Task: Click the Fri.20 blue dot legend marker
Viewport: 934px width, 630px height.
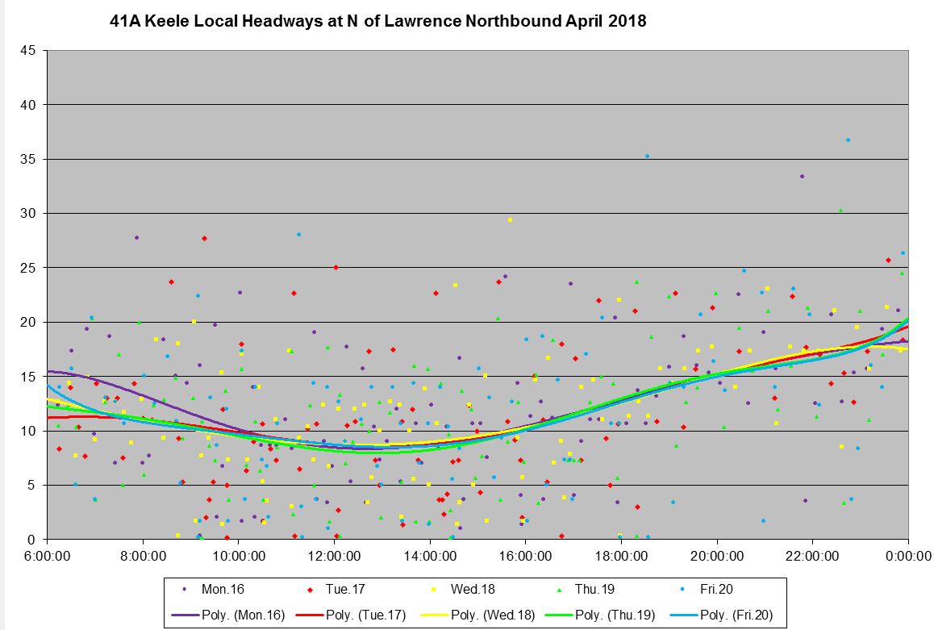Action: coord(686,590)
